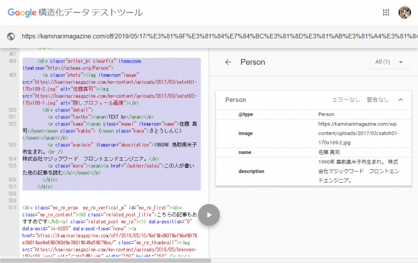Click the 構造化データ テストツール title
The width and height of the screenshot is (418, 263).
pos(89,13)
